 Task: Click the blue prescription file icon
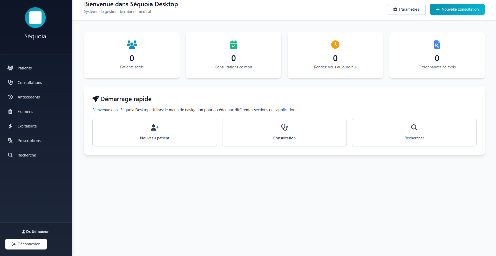click(x=437, y=45)
